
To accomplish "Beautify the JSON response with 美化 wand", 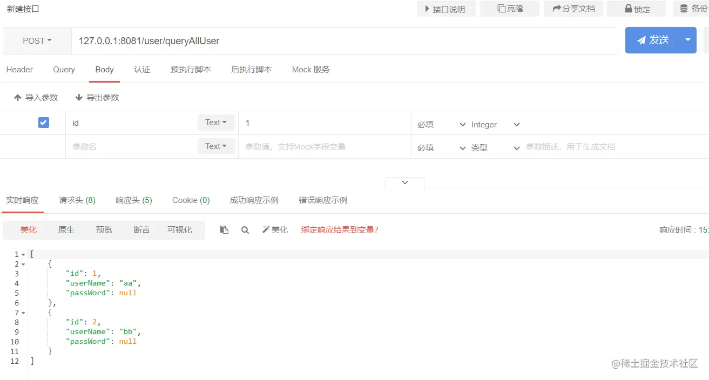I will [x=275, y=229].
